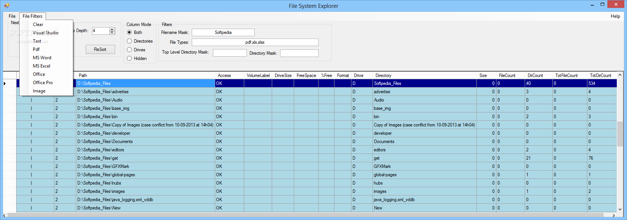Sort by the Access column header
The height and width of the screenshot is (220, 627).
(x=230, y=75)
